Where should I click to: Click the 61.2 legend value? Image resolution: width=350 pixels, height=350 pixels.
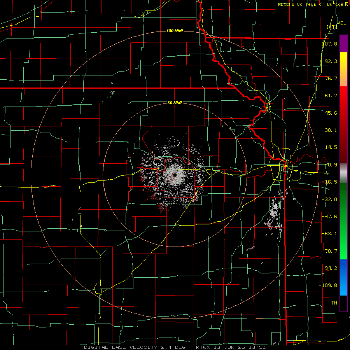[331, 96]
